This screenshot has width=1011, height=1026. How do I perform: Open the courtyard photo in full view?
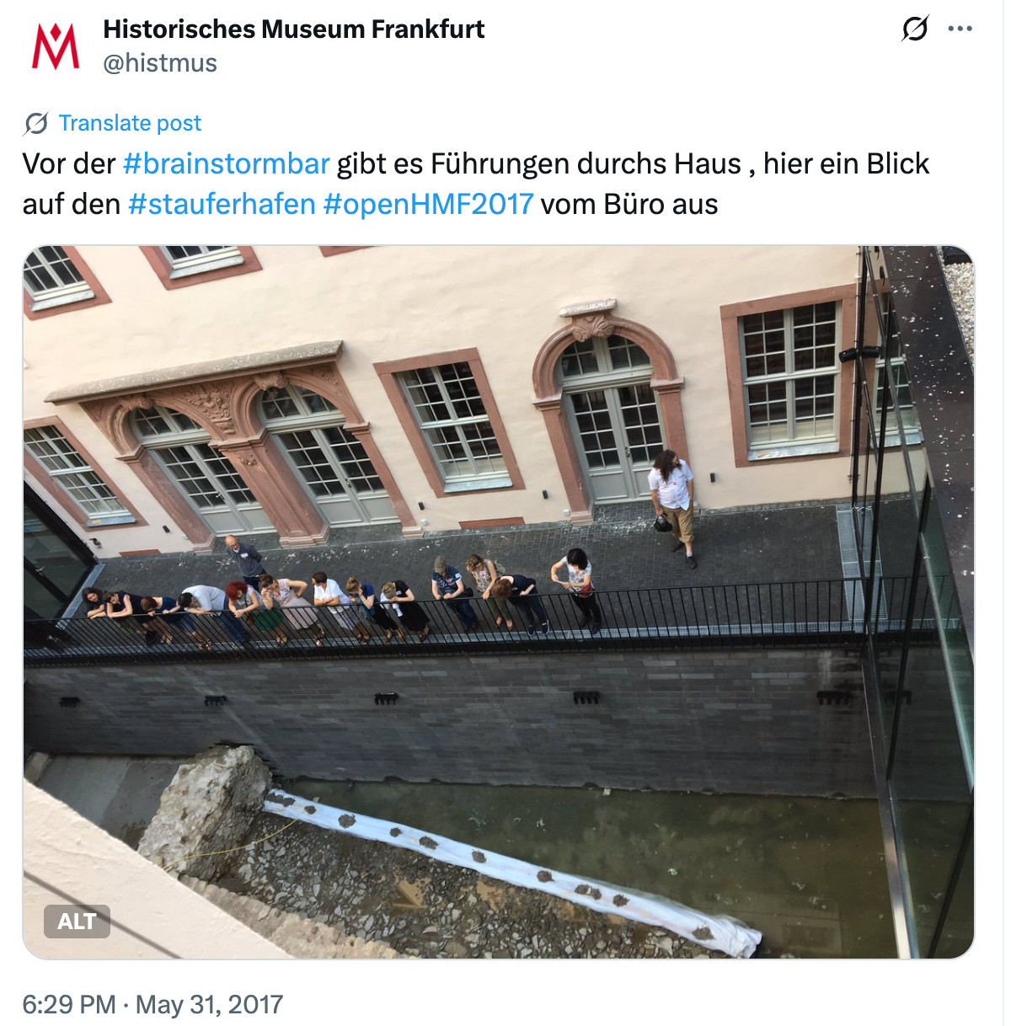pos(498,602)
